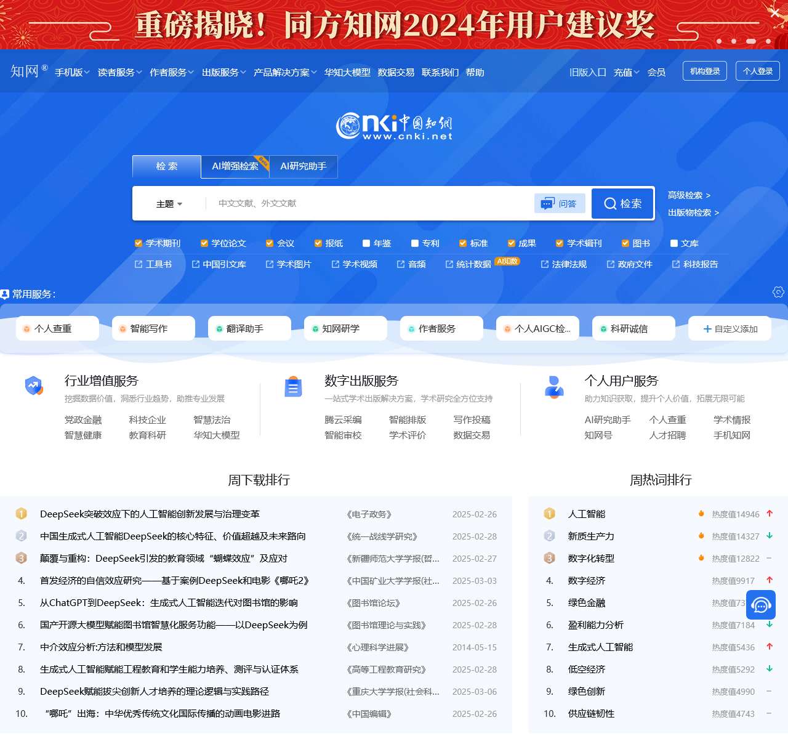Open the 科研诚信 service tile

(633, 328)
